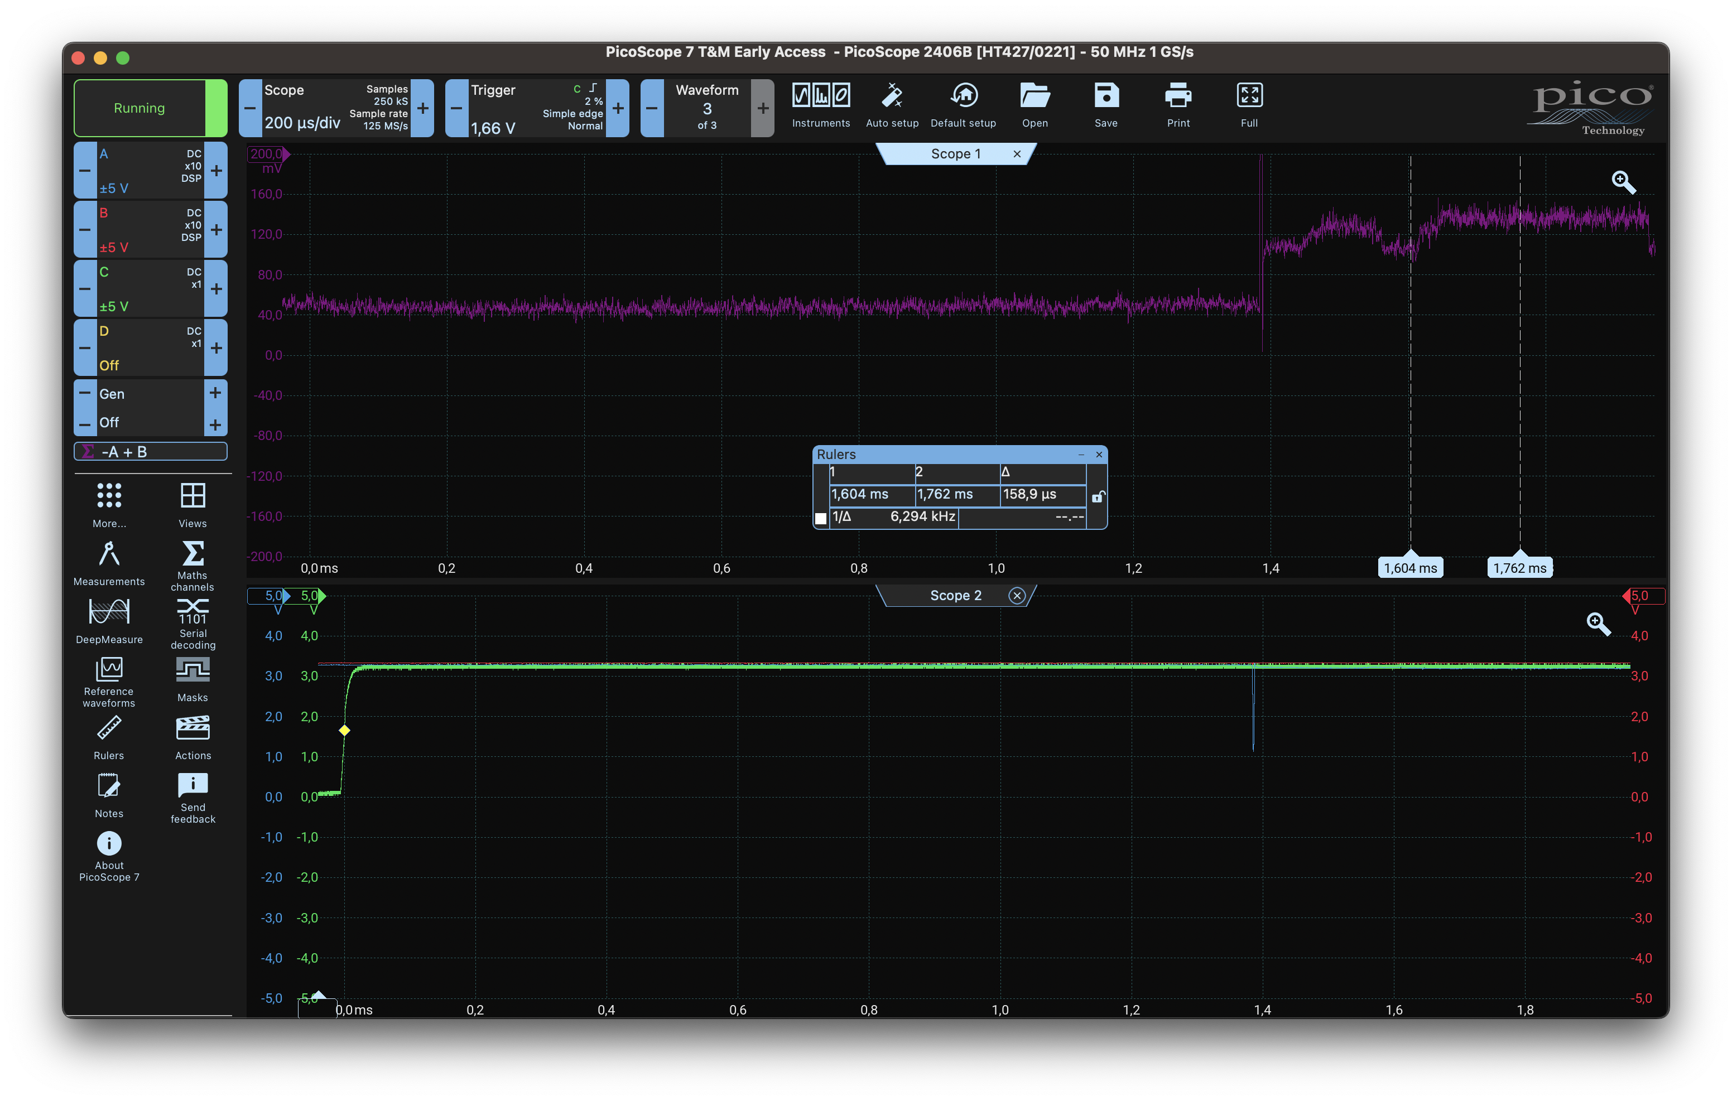The image size is (1732, 1101).
Task: Open channel C settings panel
Action: point(150,288)
